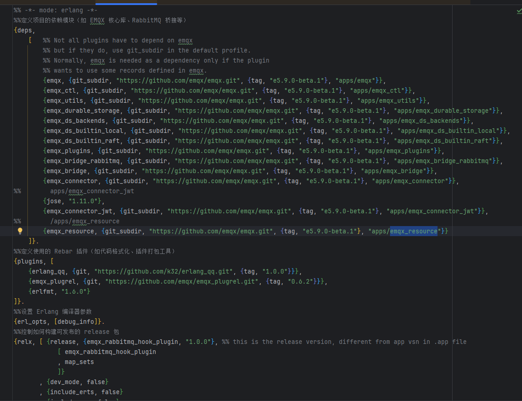This screenshot has width=522, height=401.
Task: Click the "emqx_ds_backends" dependency name
Action: (x=76, y=121)
